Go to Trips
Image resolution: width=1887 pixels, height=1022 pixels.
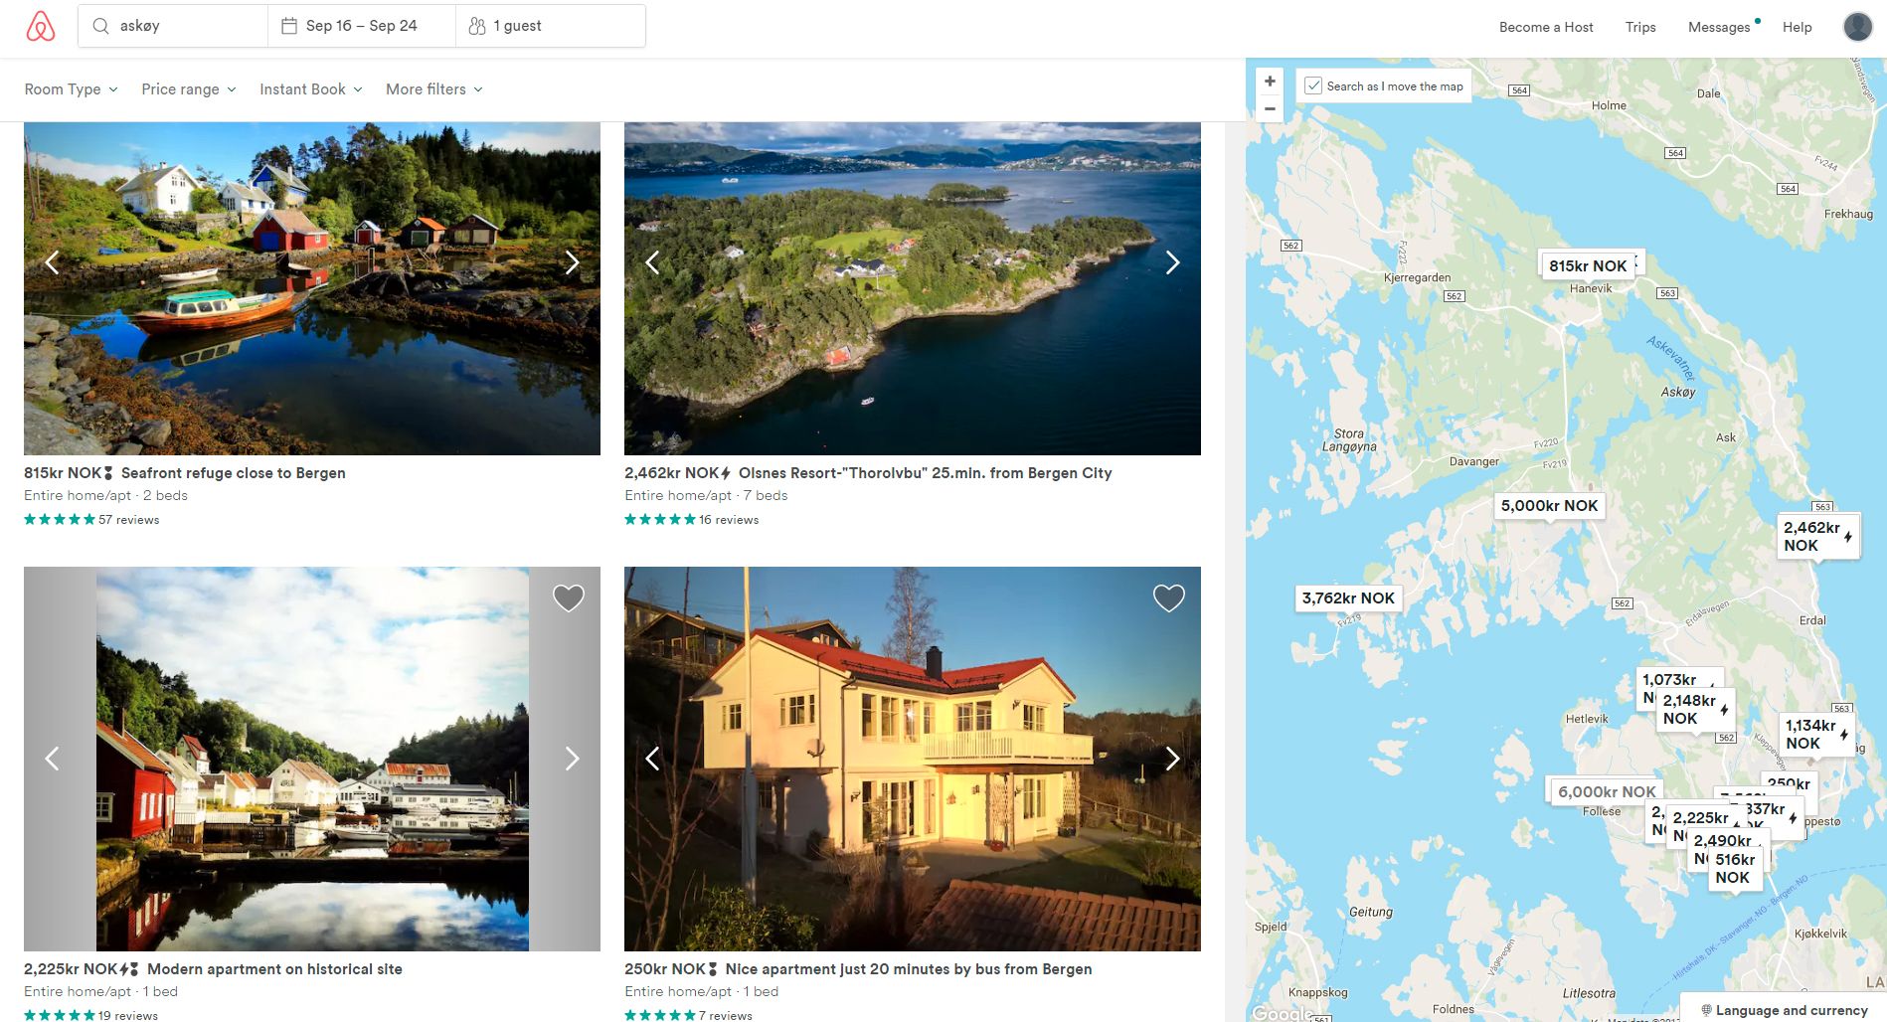(1639, 27)
